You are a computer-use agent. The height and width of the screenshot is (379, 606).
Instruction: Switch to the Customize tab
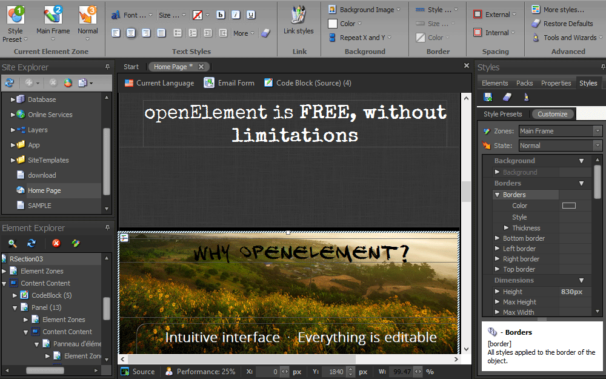click(x=553, y=113)
